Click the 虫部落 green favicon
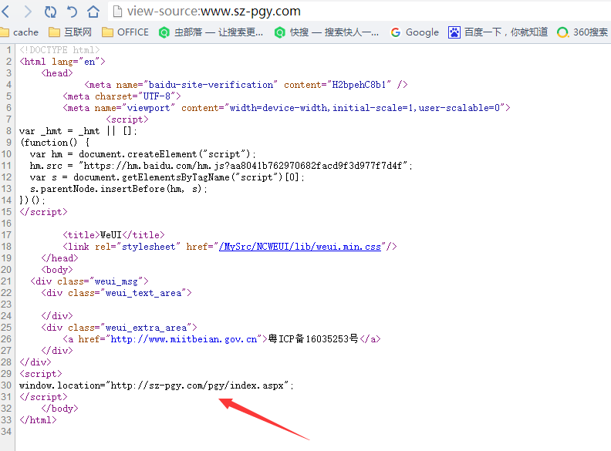The width and height of the screenshot is (611, 451). pyautogui.click(x=164, y=32)
